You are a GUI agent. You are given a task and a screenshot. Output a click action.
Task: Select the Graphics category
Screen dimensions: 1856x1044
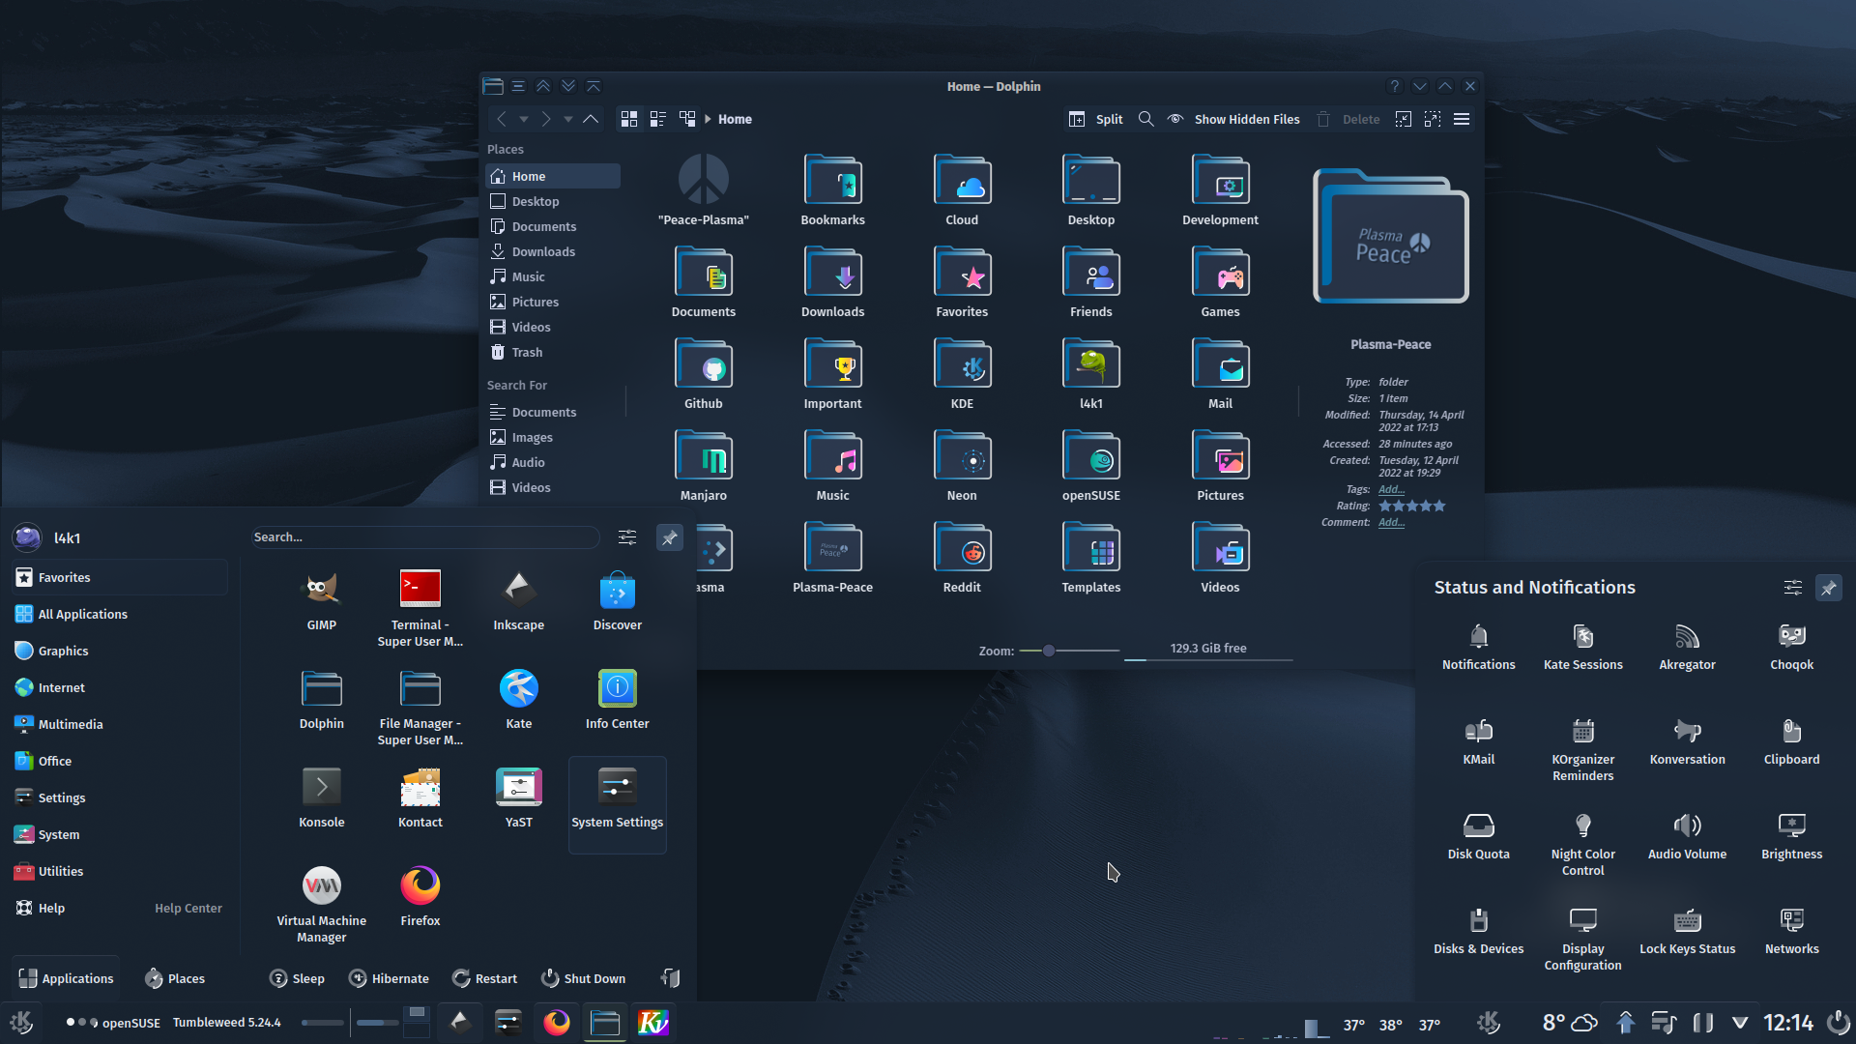[120, 651]
